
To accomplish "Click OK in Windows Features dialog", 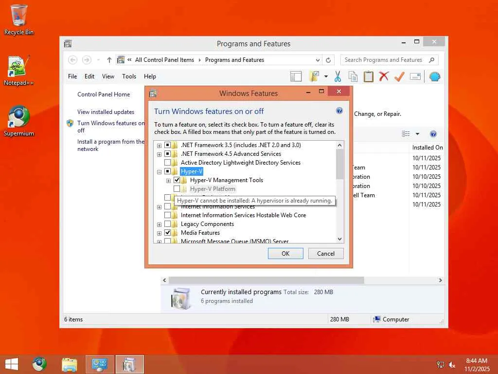I will pyautogui.click(x=285, y=253).
